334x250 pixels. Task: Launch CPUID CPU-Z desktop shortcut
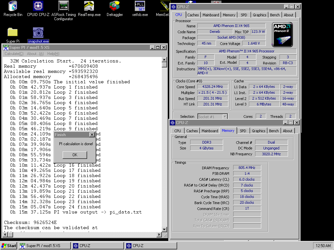coord(38,9)
